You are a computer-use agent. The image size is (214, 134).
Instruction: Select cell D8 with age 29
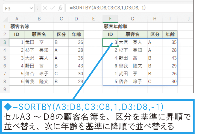[76, 82]
